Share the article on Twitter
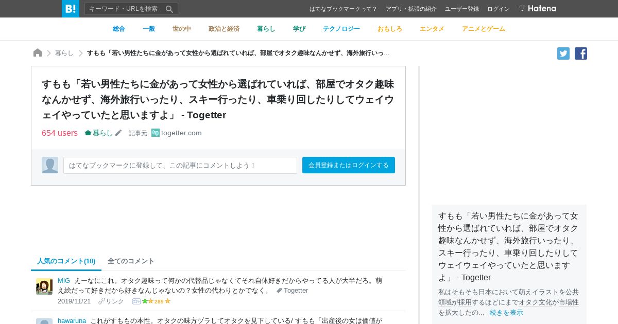618x324 pixels. tap(563, 53)
